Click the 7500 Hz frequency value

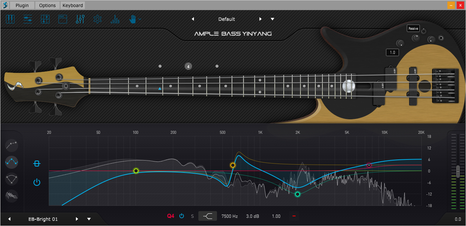230,216
